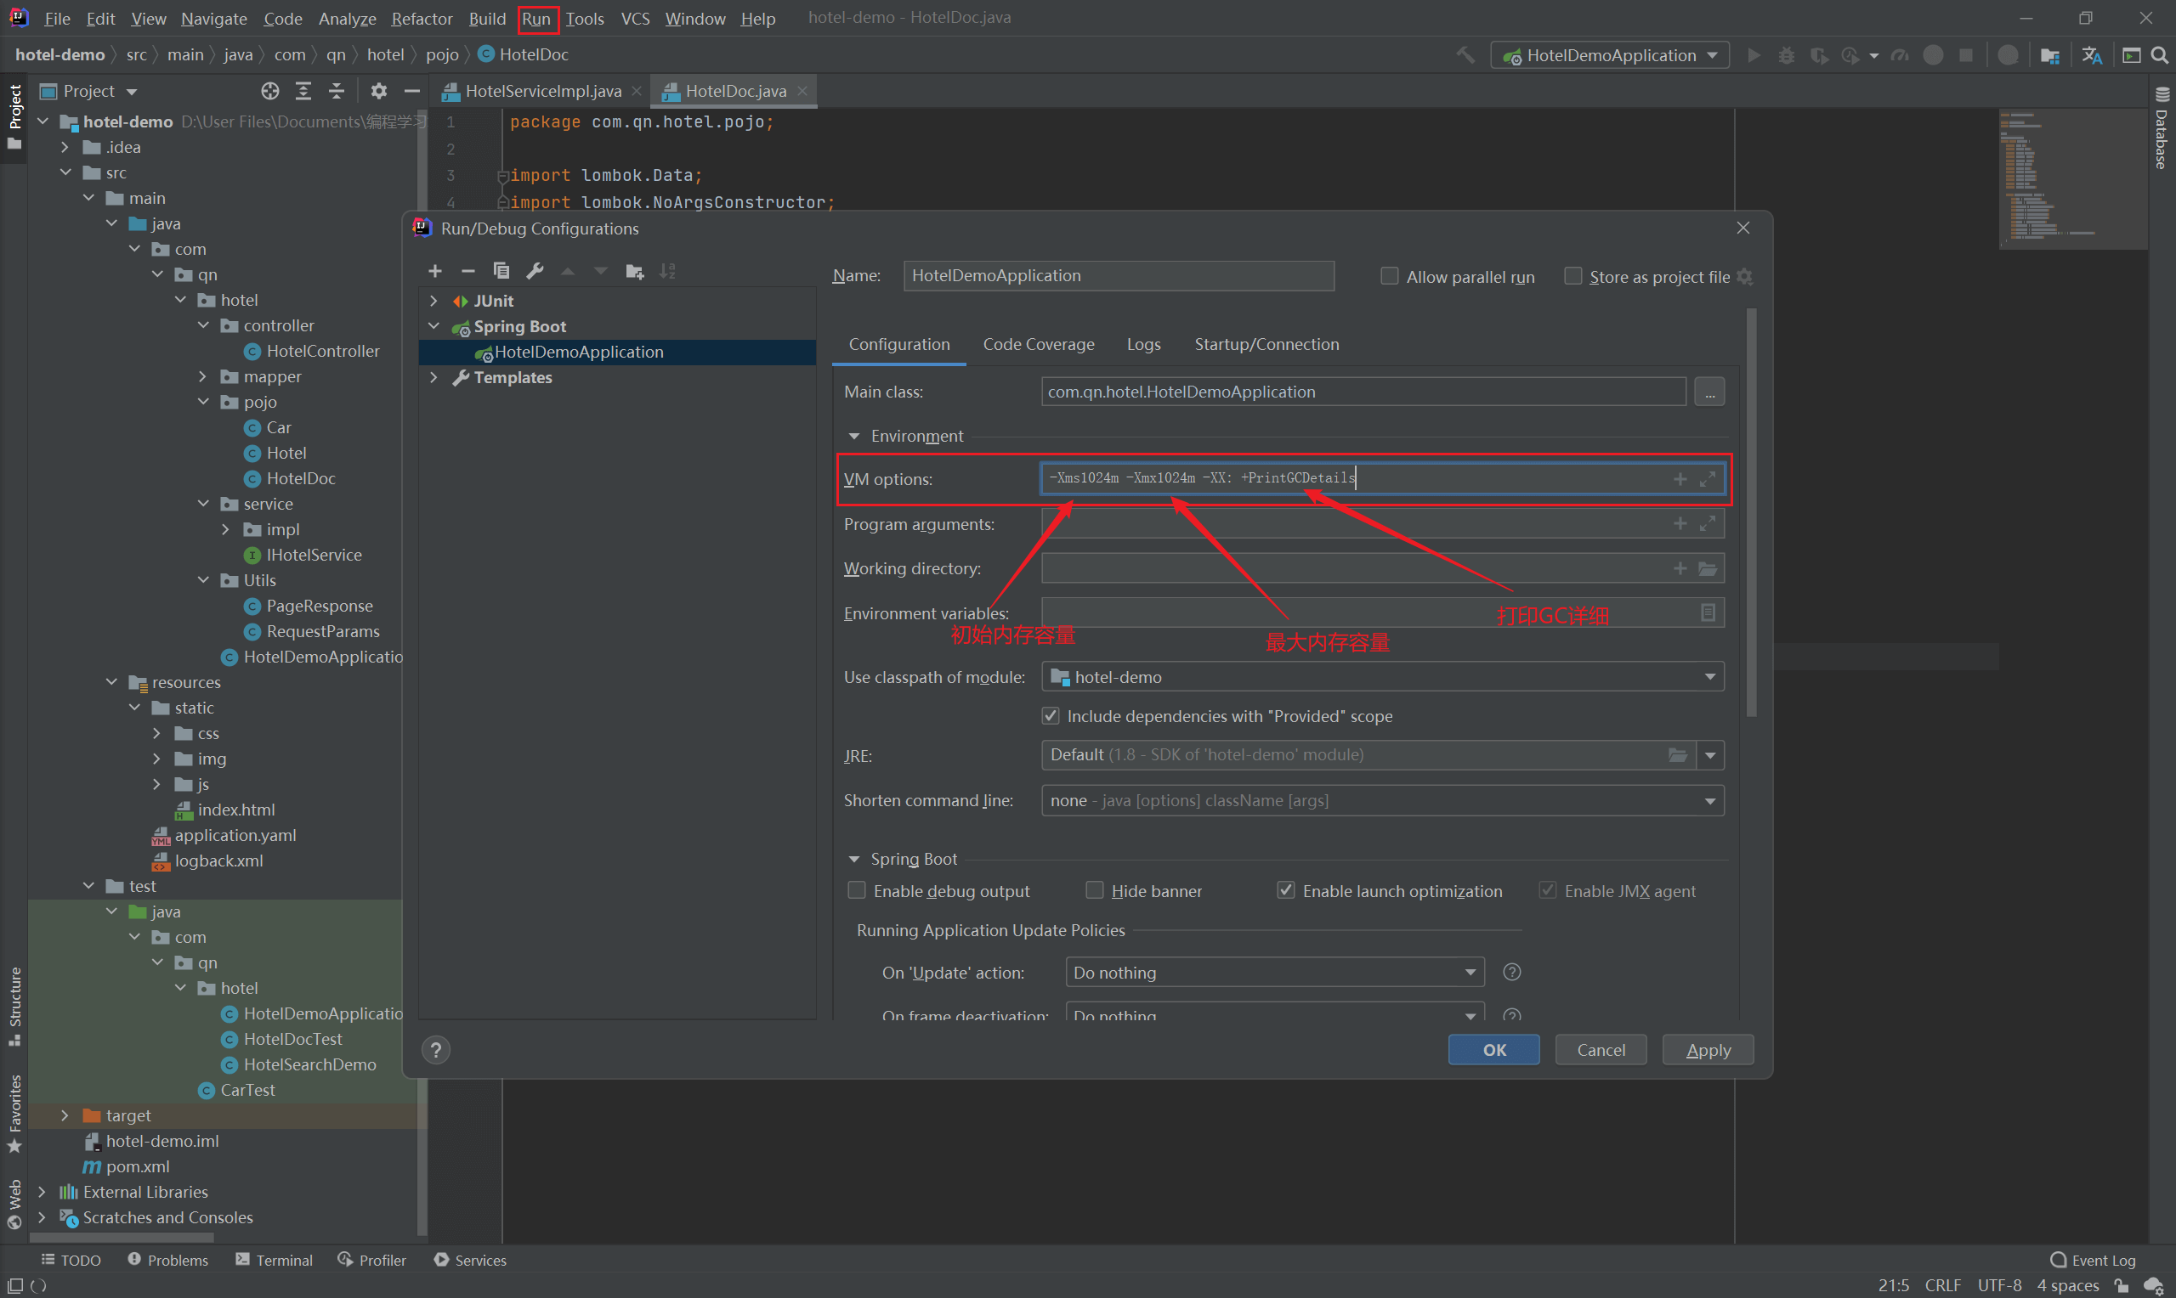Viewport: 2176px width, 1298px height.
Task: Click the Project panel horizontal scrollbar
Action: [122, 1237]
